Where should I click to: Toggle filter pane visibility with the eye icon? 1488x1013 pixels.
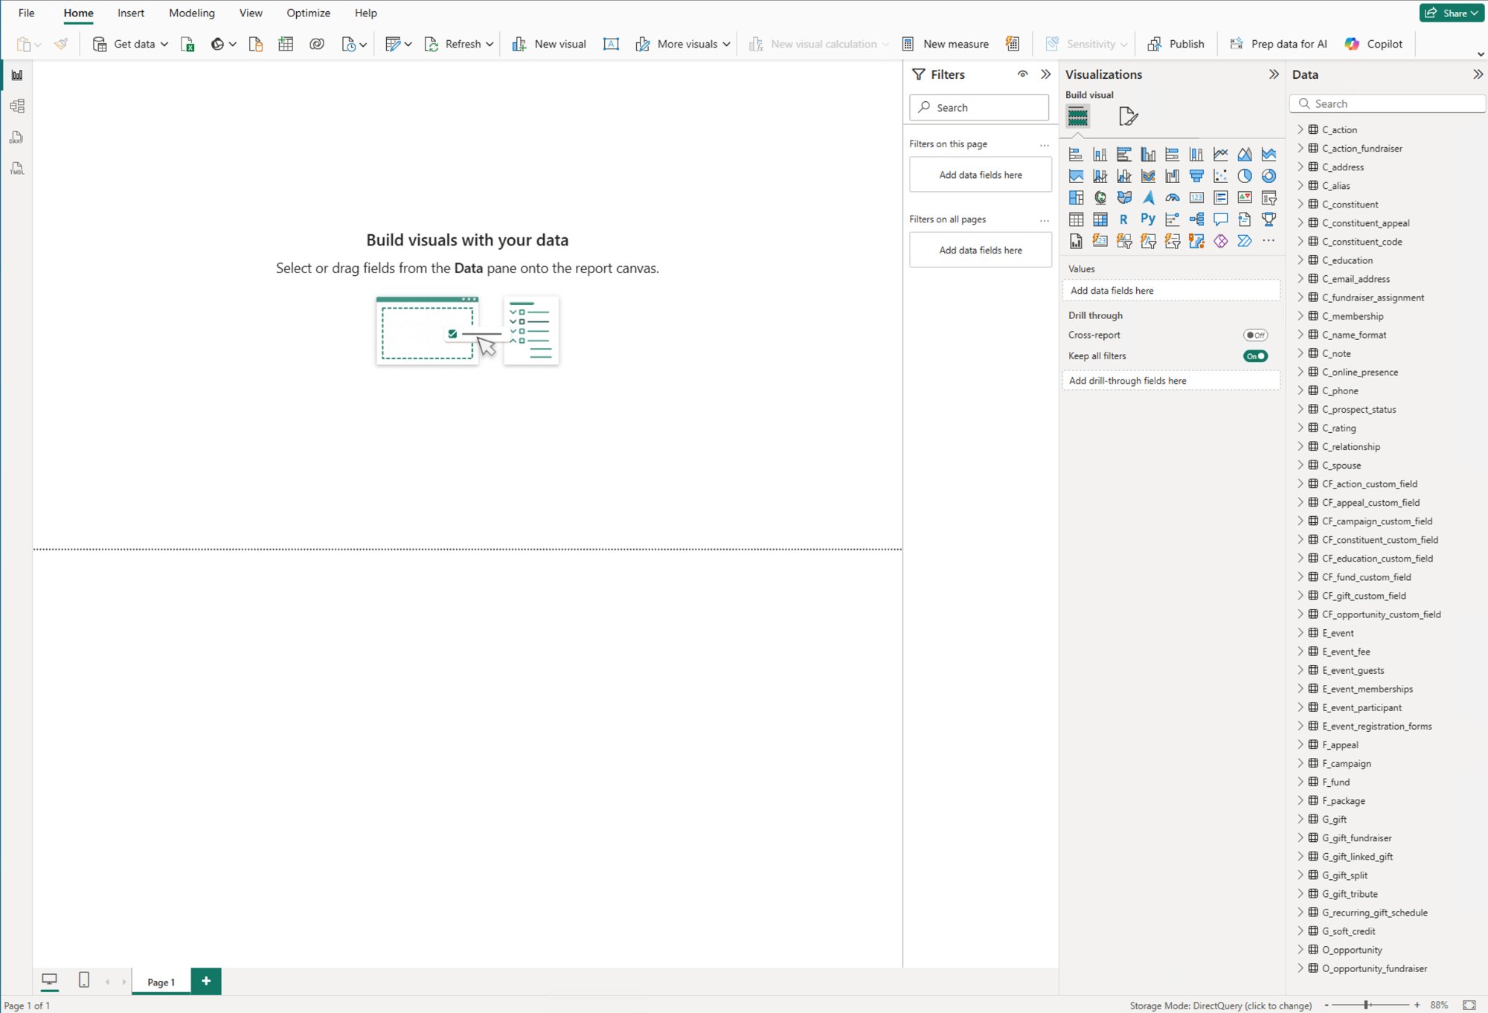click(1023, 74)
